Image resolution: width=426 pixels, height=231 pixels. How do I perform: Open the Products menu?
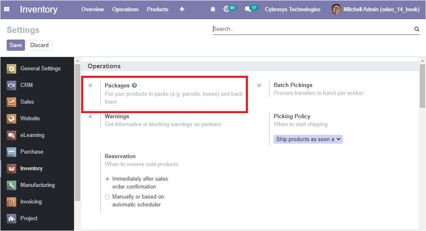coord(158,9)
